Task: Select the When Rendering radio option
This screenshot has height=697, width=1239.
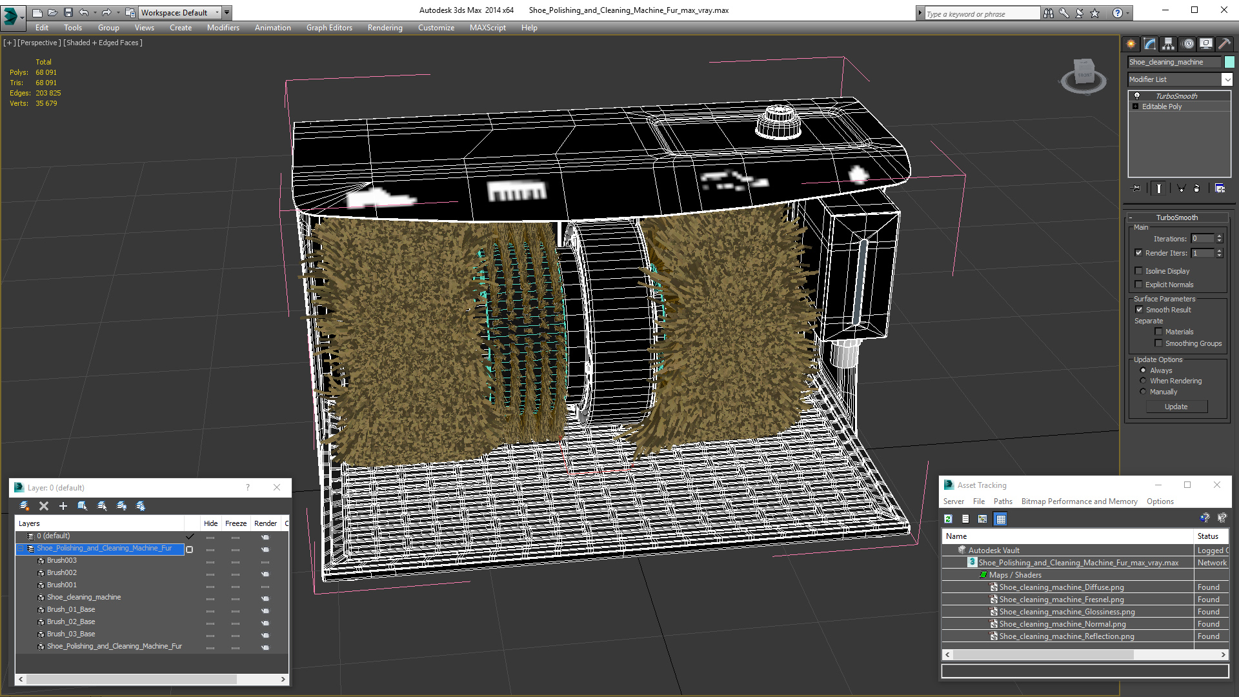Action: click(1143, 381)
